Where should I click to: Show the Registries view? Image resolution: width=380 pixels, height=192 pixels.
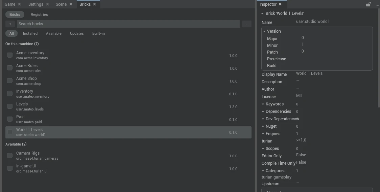click(39, 14)
